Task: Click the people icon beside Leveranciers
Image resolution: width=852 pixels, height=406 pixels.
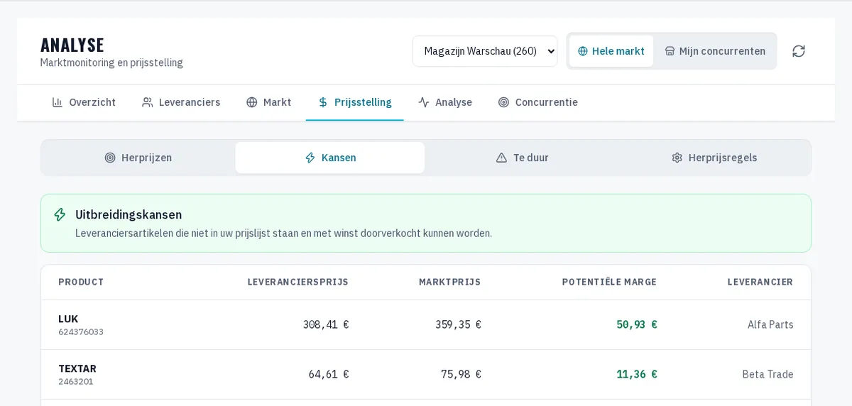Action: pyautogui.click(x=148, y=102)
